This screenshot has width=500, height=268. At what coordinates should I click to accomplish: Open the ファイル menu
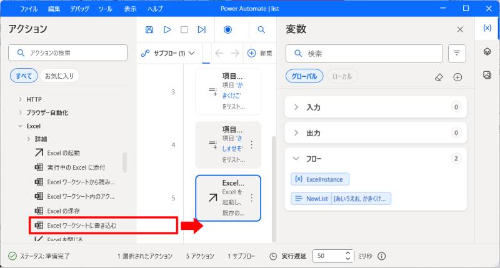[x=29, y=9]
